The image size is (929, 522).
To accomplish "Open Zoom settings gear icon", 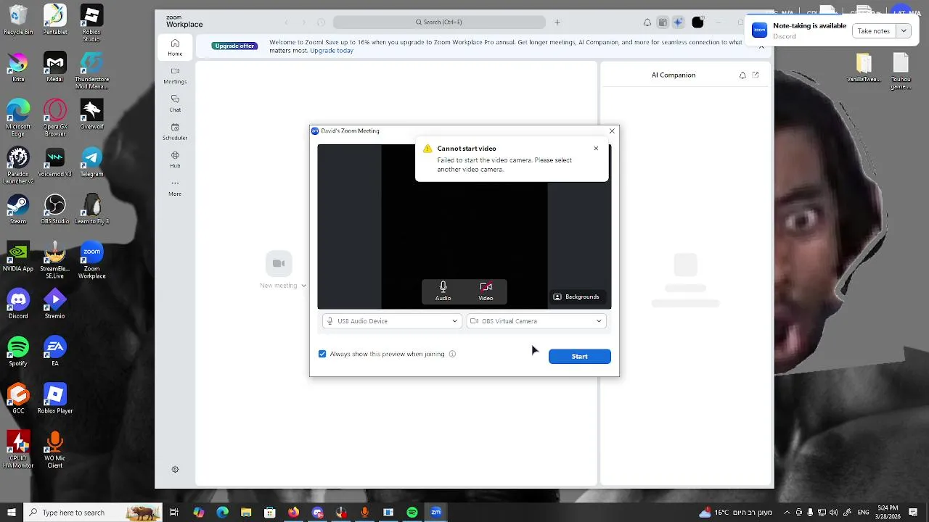I will coord(175,469).
